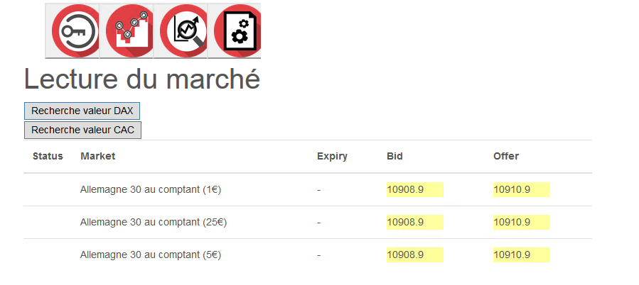Click the Bid price for the 1€ market
Image resolution: width=639 pixels, height=285 pixels.
(406, 189)
